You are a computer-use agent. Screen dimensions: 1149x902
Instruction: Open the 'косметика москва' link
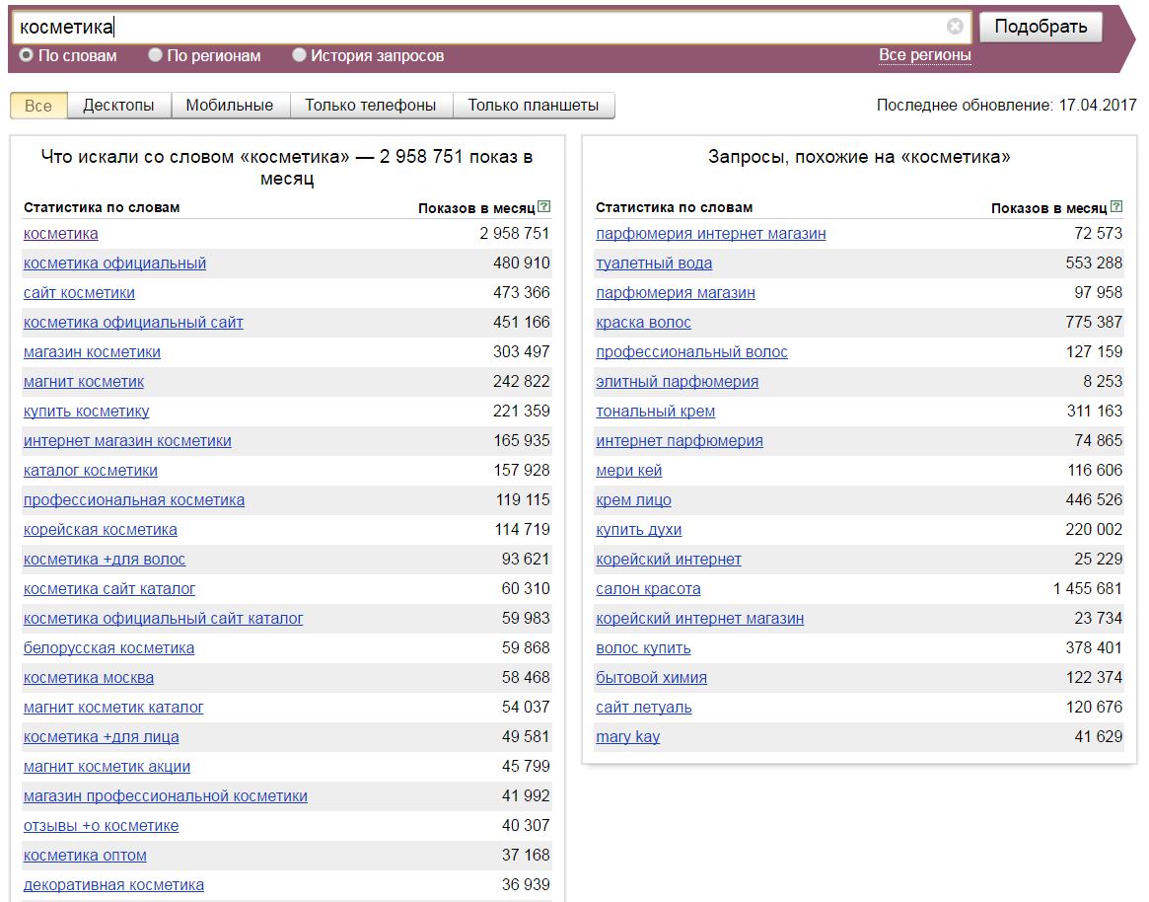89,678
